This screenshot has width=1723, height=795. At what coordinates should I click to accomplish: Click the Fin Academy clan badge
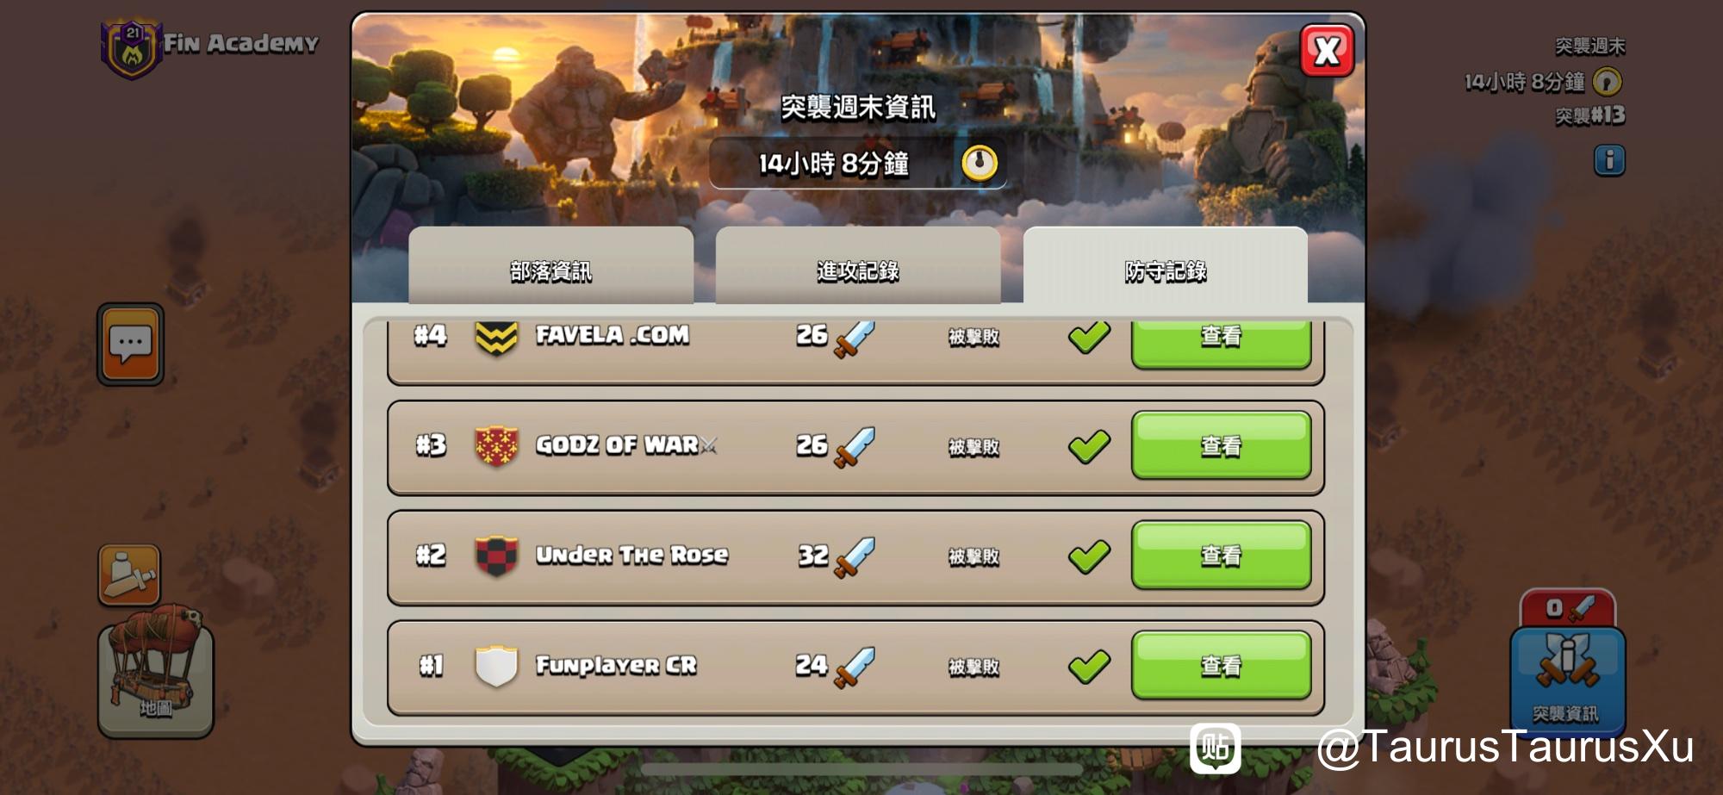coord(132,48)
